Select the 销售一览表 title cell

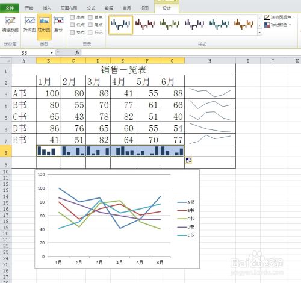point(123,69)
